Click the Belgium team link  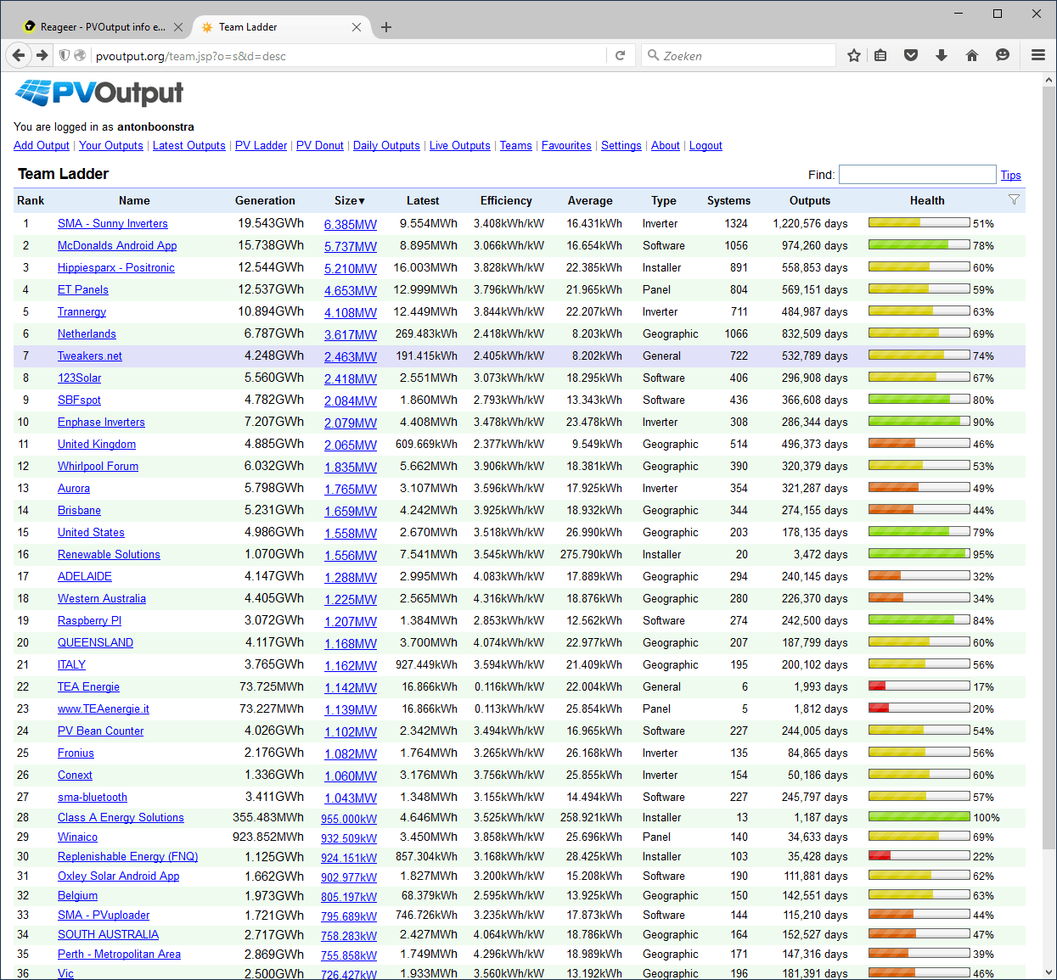[77, 895]
